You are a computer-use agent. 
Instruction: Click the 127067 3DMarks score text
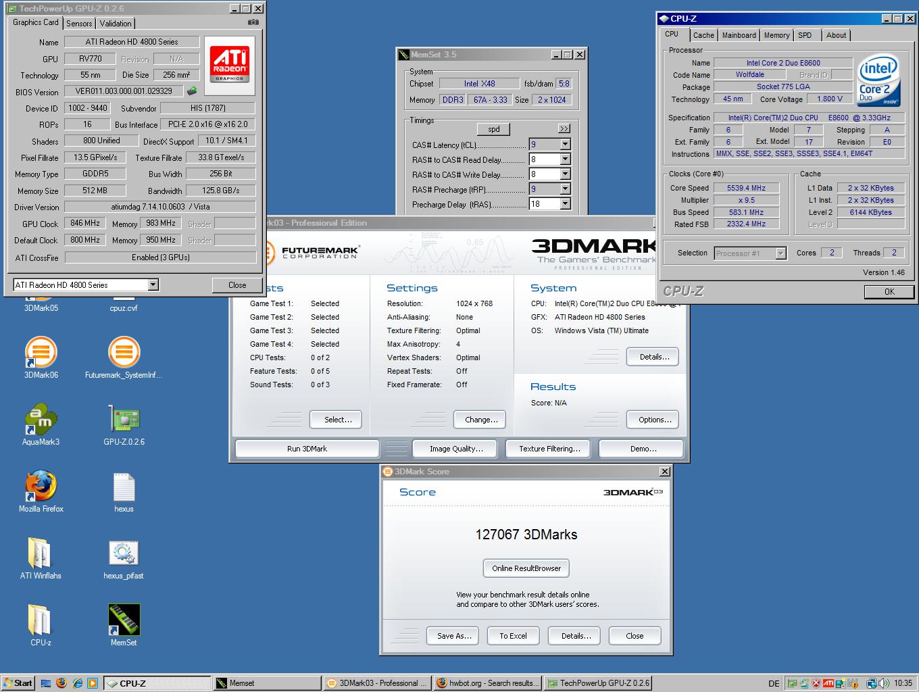coord(526,535)
